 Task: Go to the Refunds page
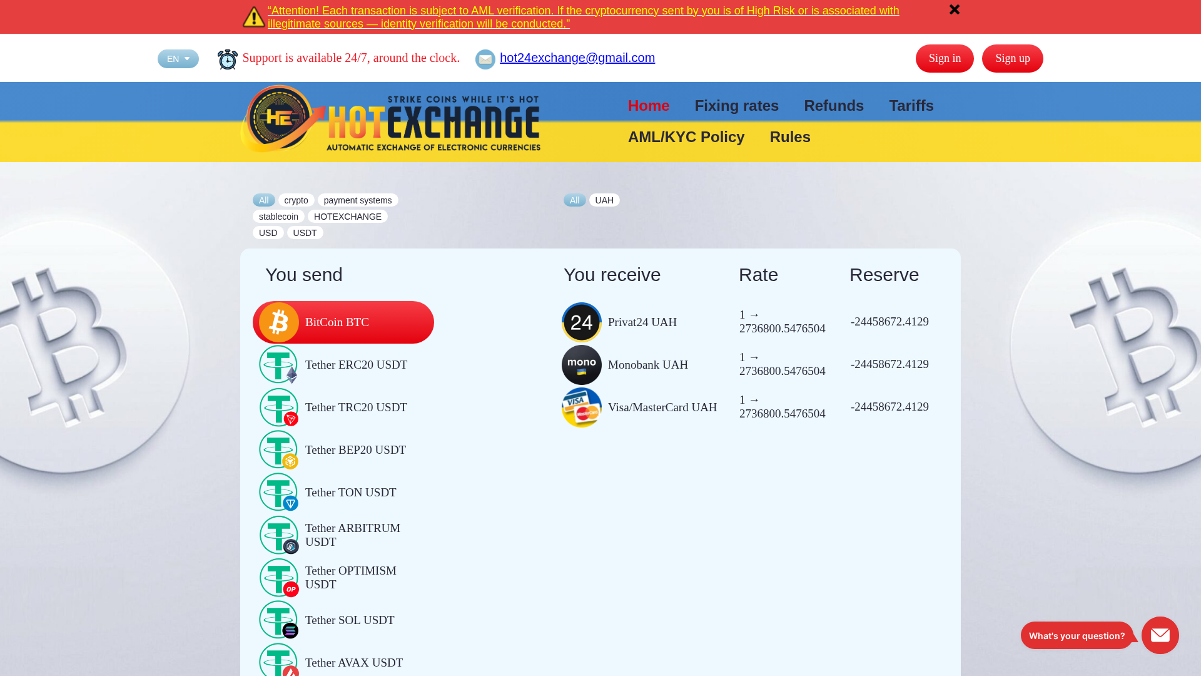pos(834,106)
